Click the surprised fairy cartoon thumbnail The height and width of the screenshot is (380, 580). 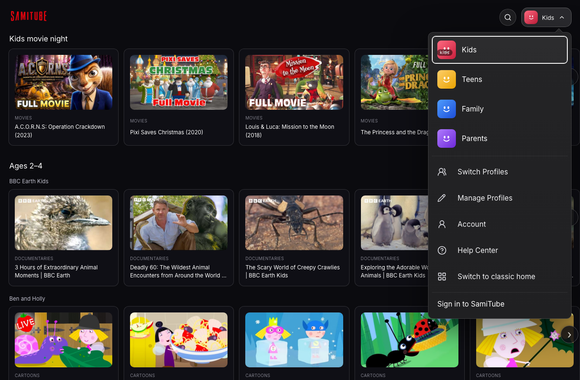pyautogui.click(x=525, y=343)
